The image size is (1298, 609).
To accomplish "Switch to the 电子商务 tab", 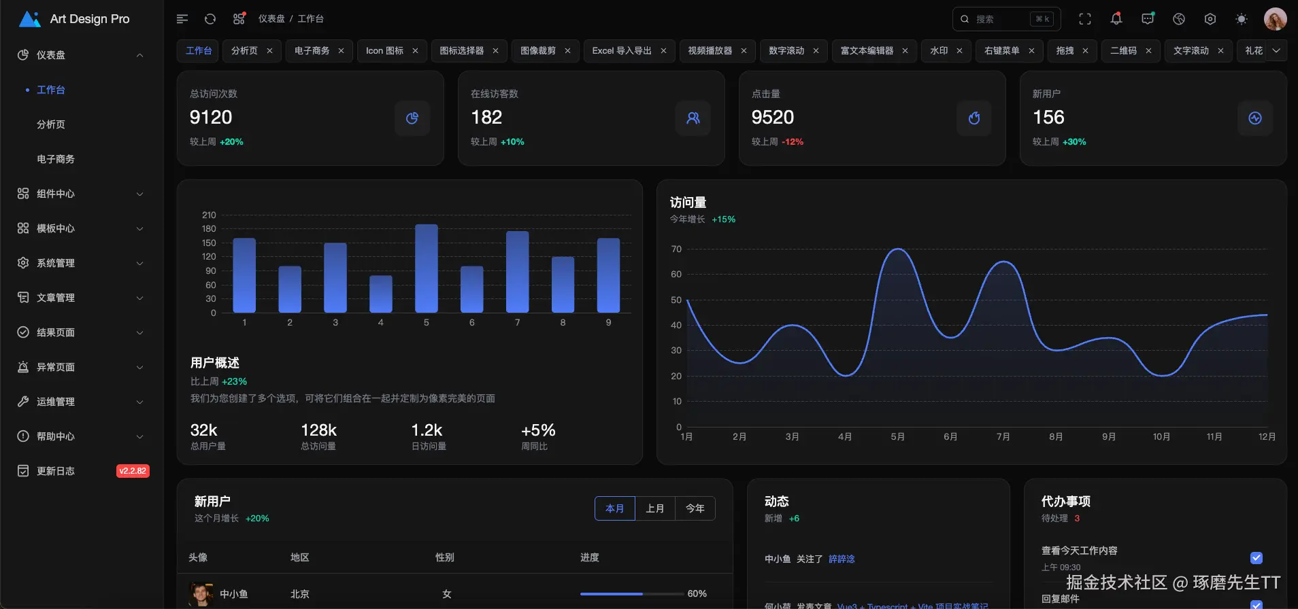I will pos(312,51).
